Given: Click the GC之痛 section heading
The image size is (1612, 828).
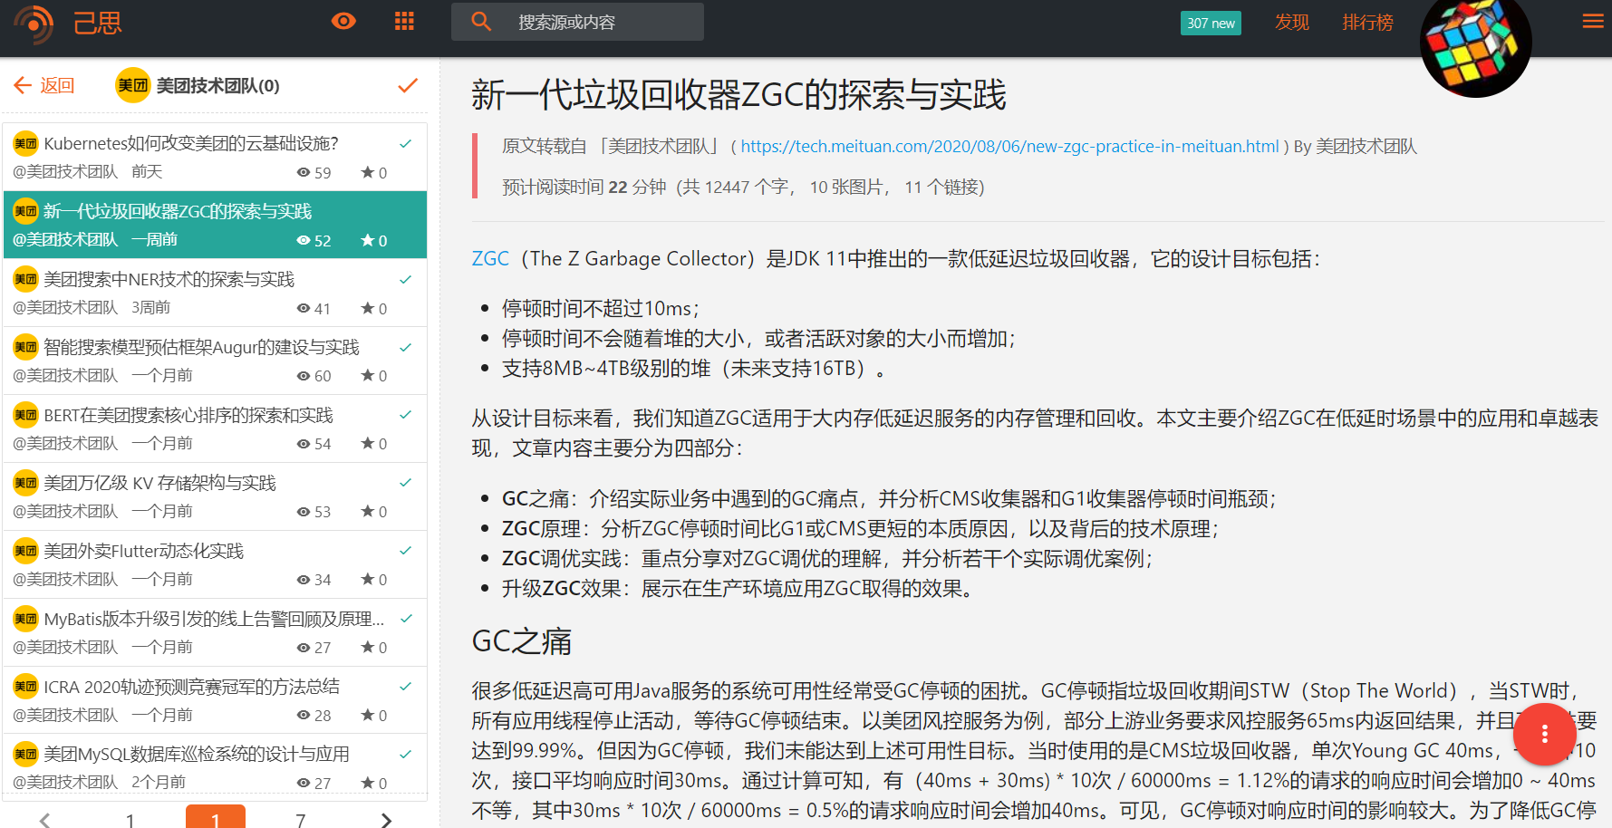Looking at the screenshot, I should [x=522, y=641].
